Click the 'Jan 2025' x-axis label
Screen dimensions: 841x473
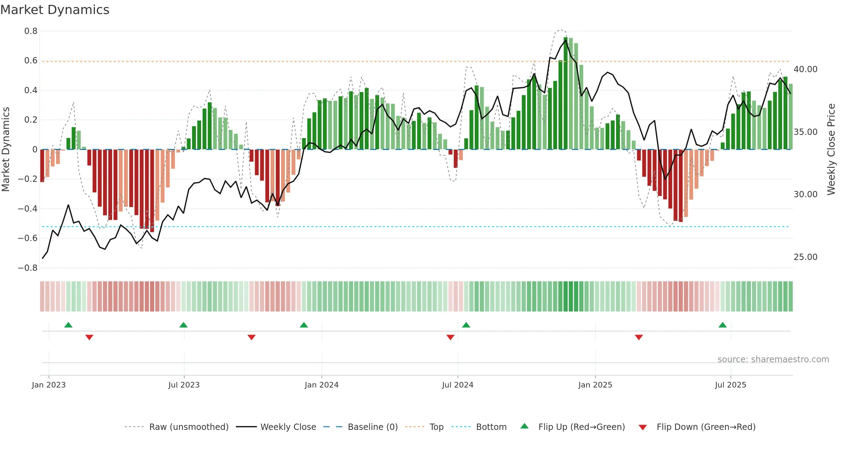tap(595, 385)
